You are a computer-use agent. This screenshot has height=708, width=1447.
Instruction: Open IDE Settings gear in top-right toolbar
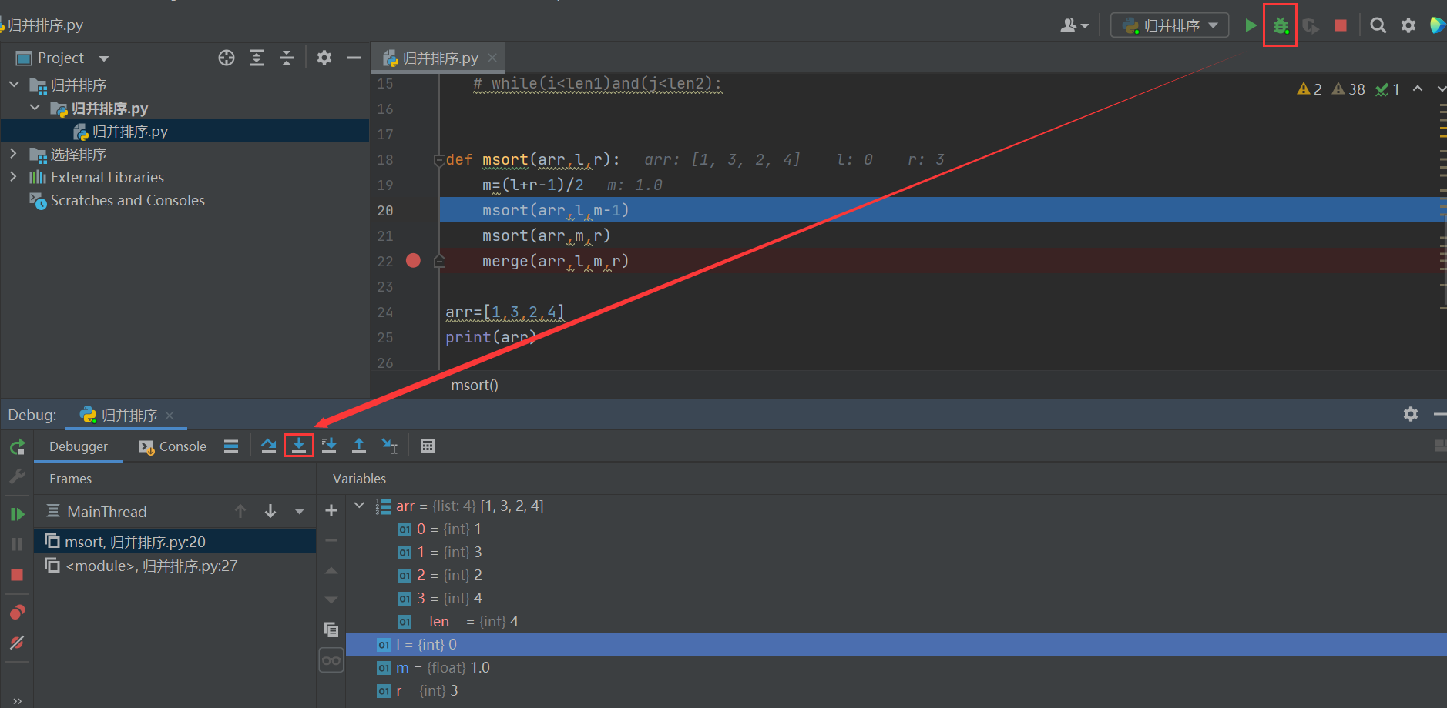[1409, 25]
